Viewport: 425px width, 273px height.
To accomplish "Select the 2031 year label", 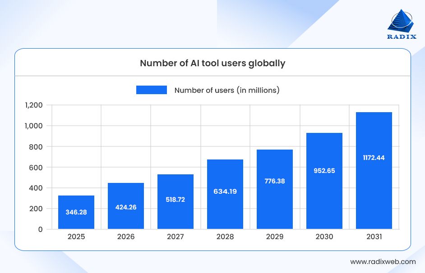I will (x=374, y=236).
